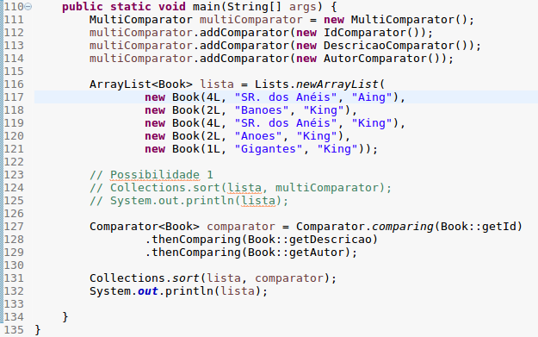Viewport: 538px width, 337px height.
Task: Collapse the main method fold at line 110
Action: coord(28,7)
